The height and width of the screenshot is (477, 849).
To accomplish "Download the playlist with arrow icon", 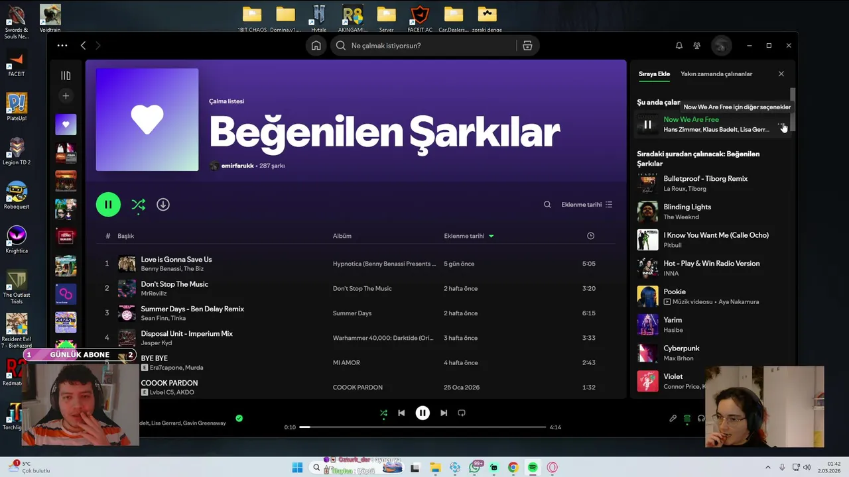I will pos(163,205).
